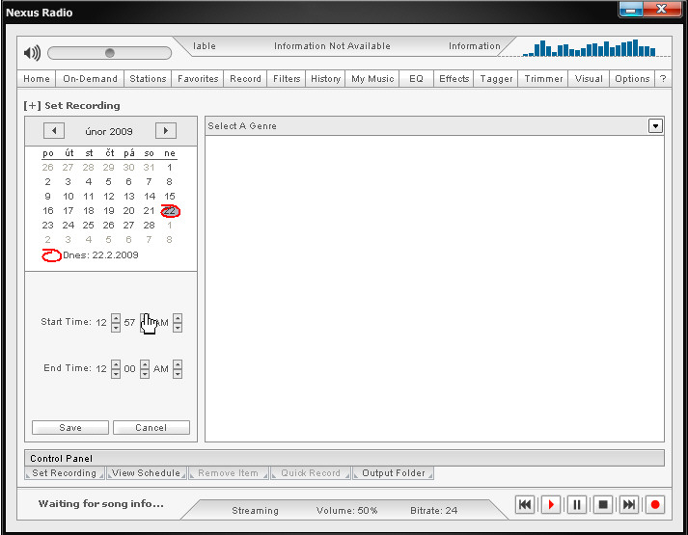Toggle End Time AM/PM down arrow

pos(178,374)
